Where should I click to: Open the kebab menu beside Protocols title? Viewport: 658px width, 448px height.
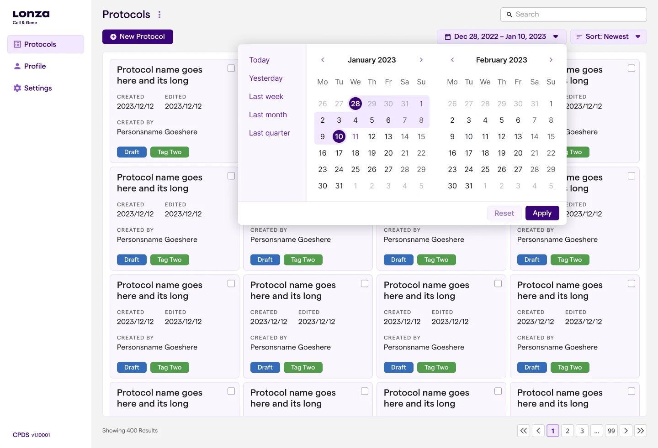159,15
